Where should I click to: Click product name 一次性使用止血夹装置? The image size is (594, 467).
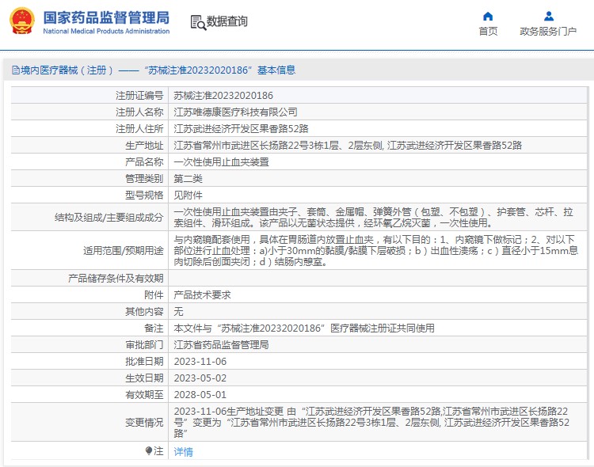pyautogui.click(x=222, y=162)
